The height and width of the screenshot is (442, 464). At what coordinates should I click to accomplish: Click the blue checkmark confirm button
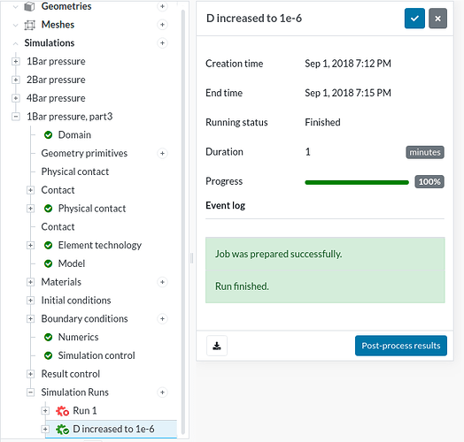point(414,19)
